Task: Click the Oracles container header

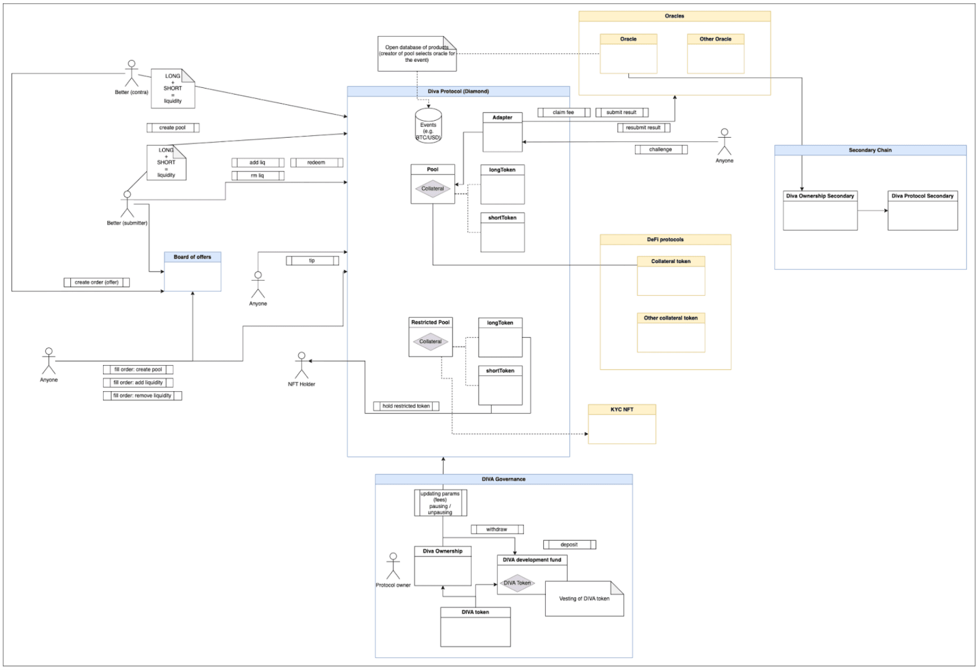Action: pyautogui.click(x=674, y=16)
